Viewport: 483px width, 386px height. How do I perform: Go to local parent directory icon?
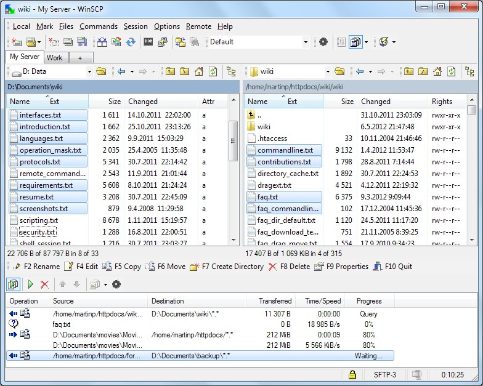tap(170, 71)
